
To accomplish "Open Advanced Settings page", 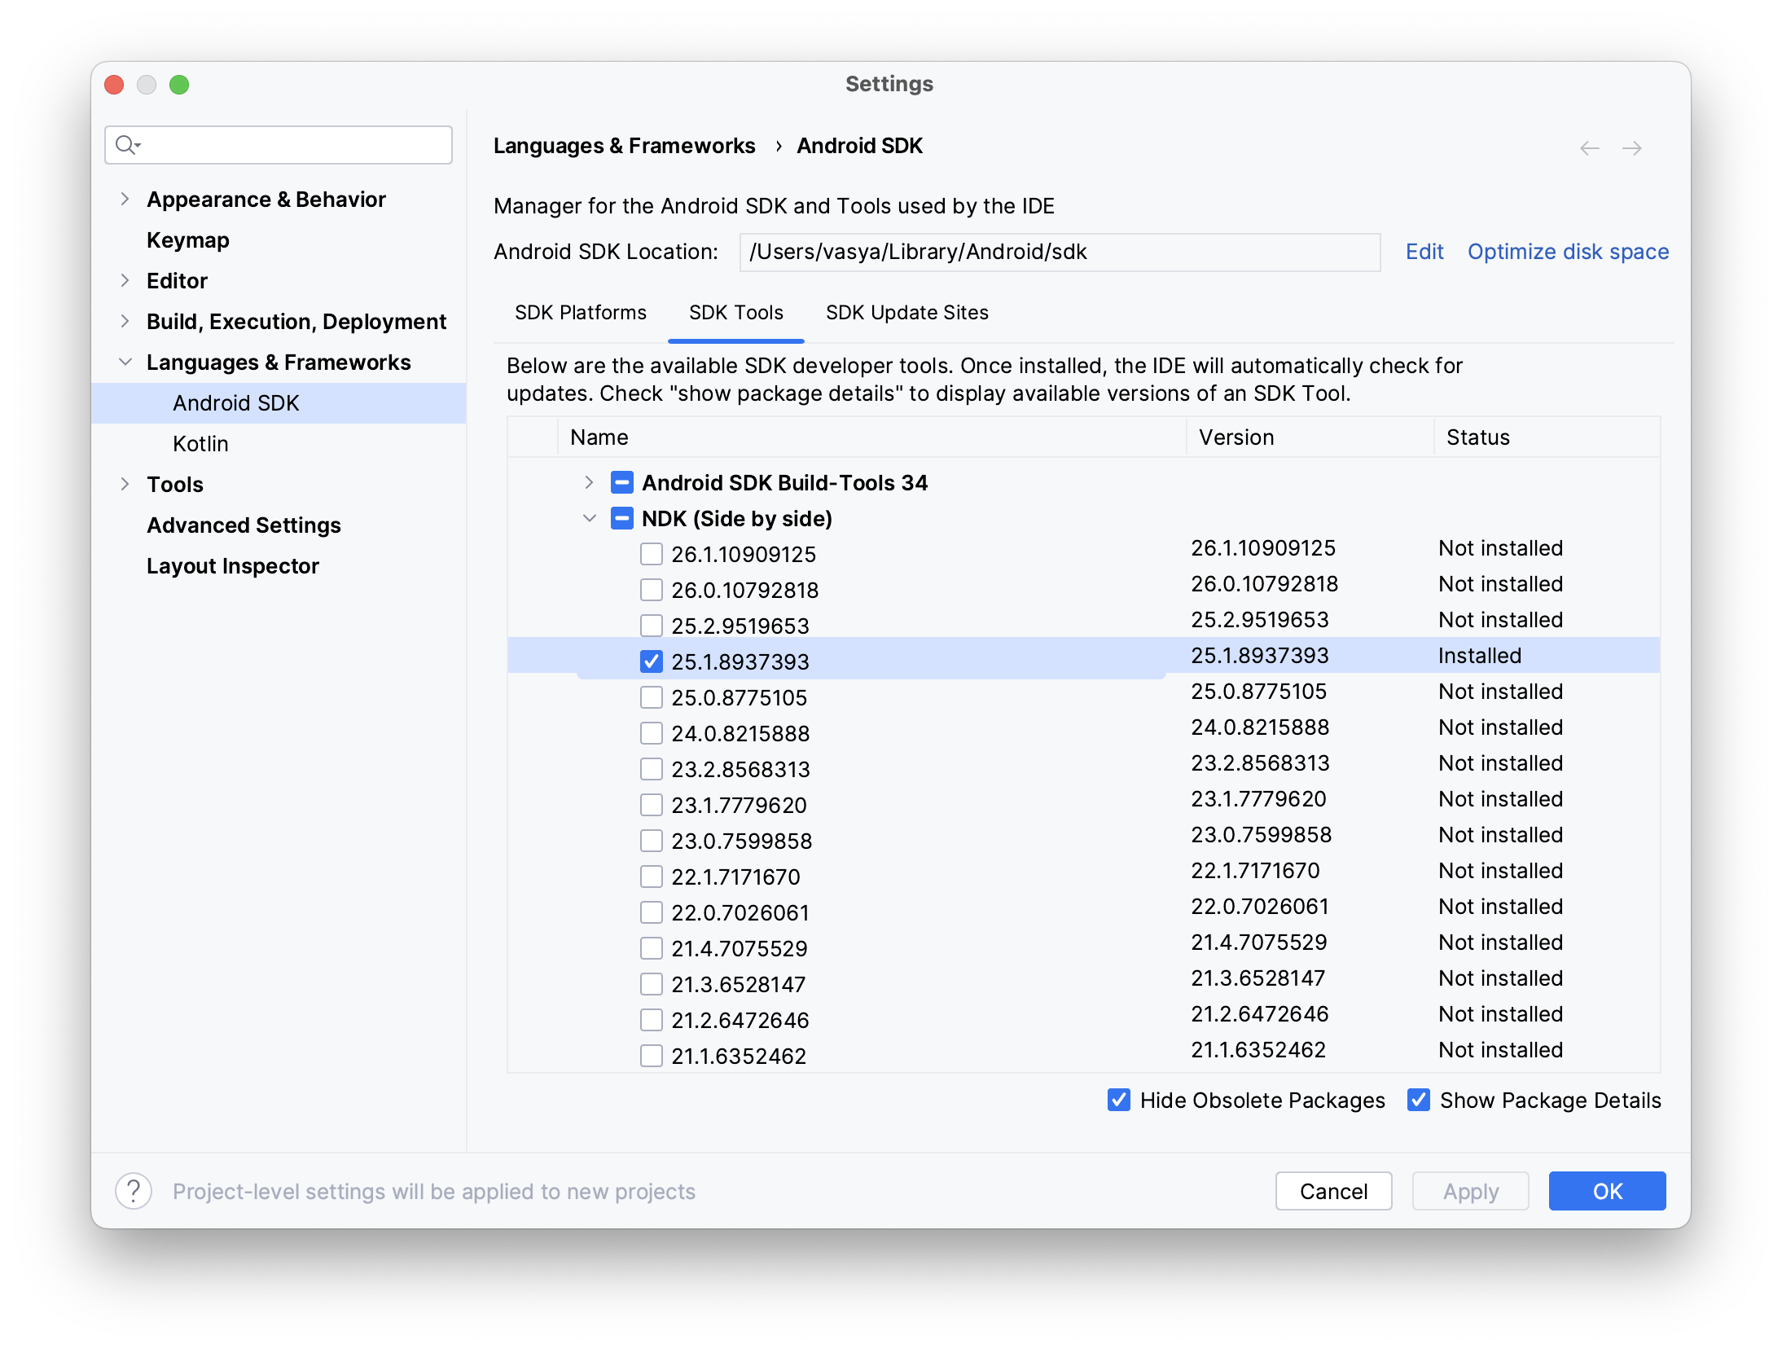I will [244, 525].
